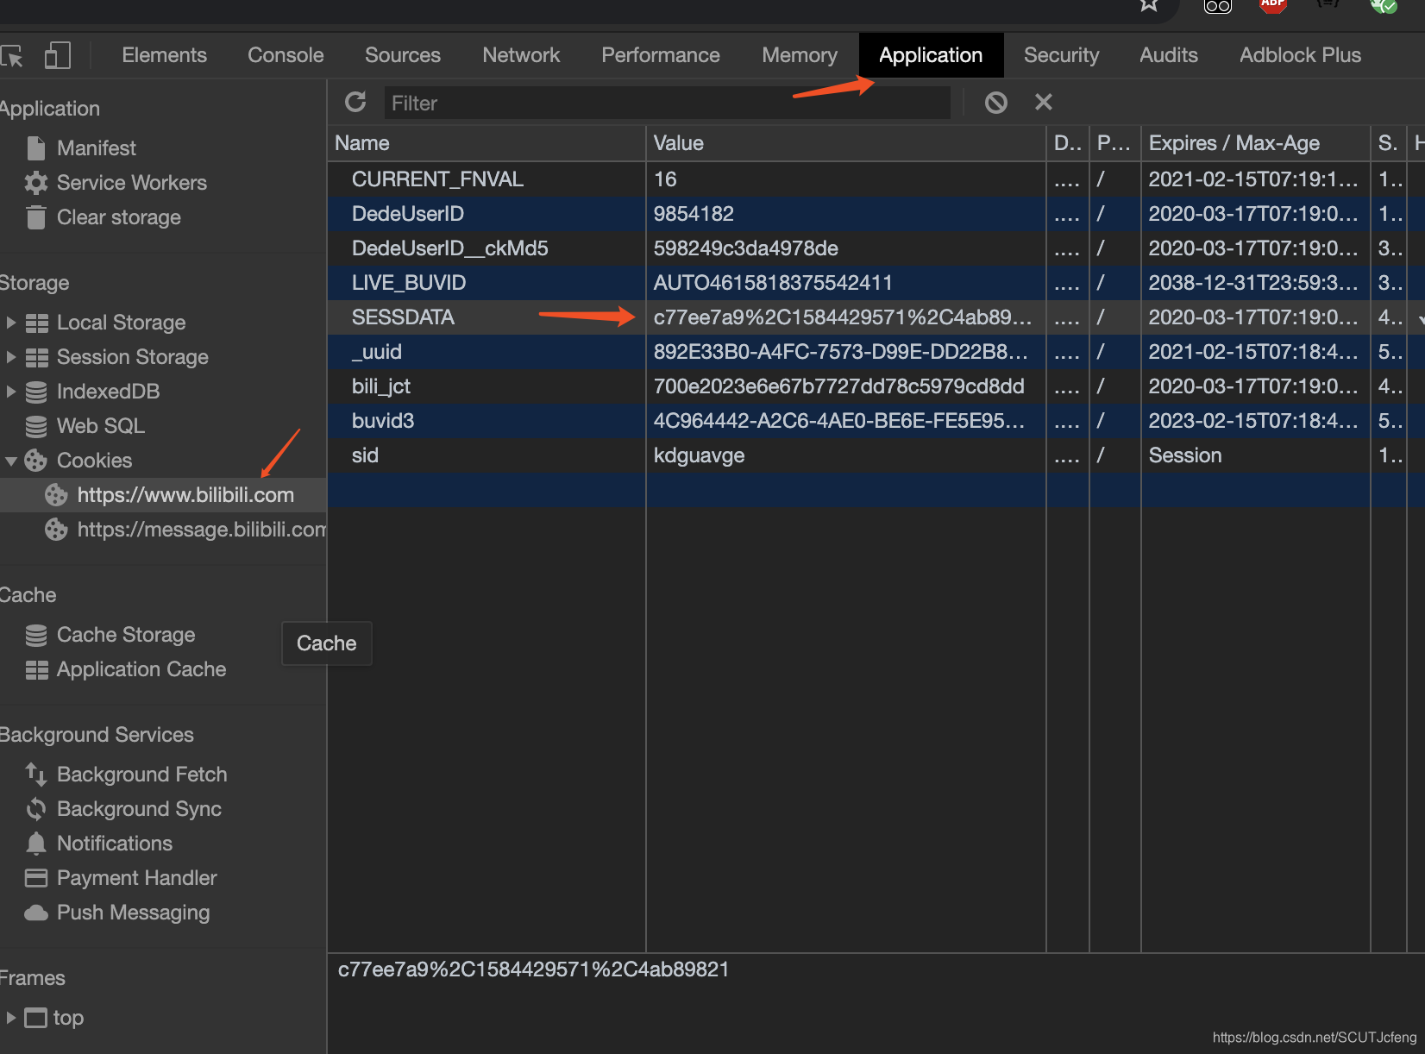Clear all cookies with the block icon
The height and width of the screenshot is (1054, 1425).
pos(996,103)
